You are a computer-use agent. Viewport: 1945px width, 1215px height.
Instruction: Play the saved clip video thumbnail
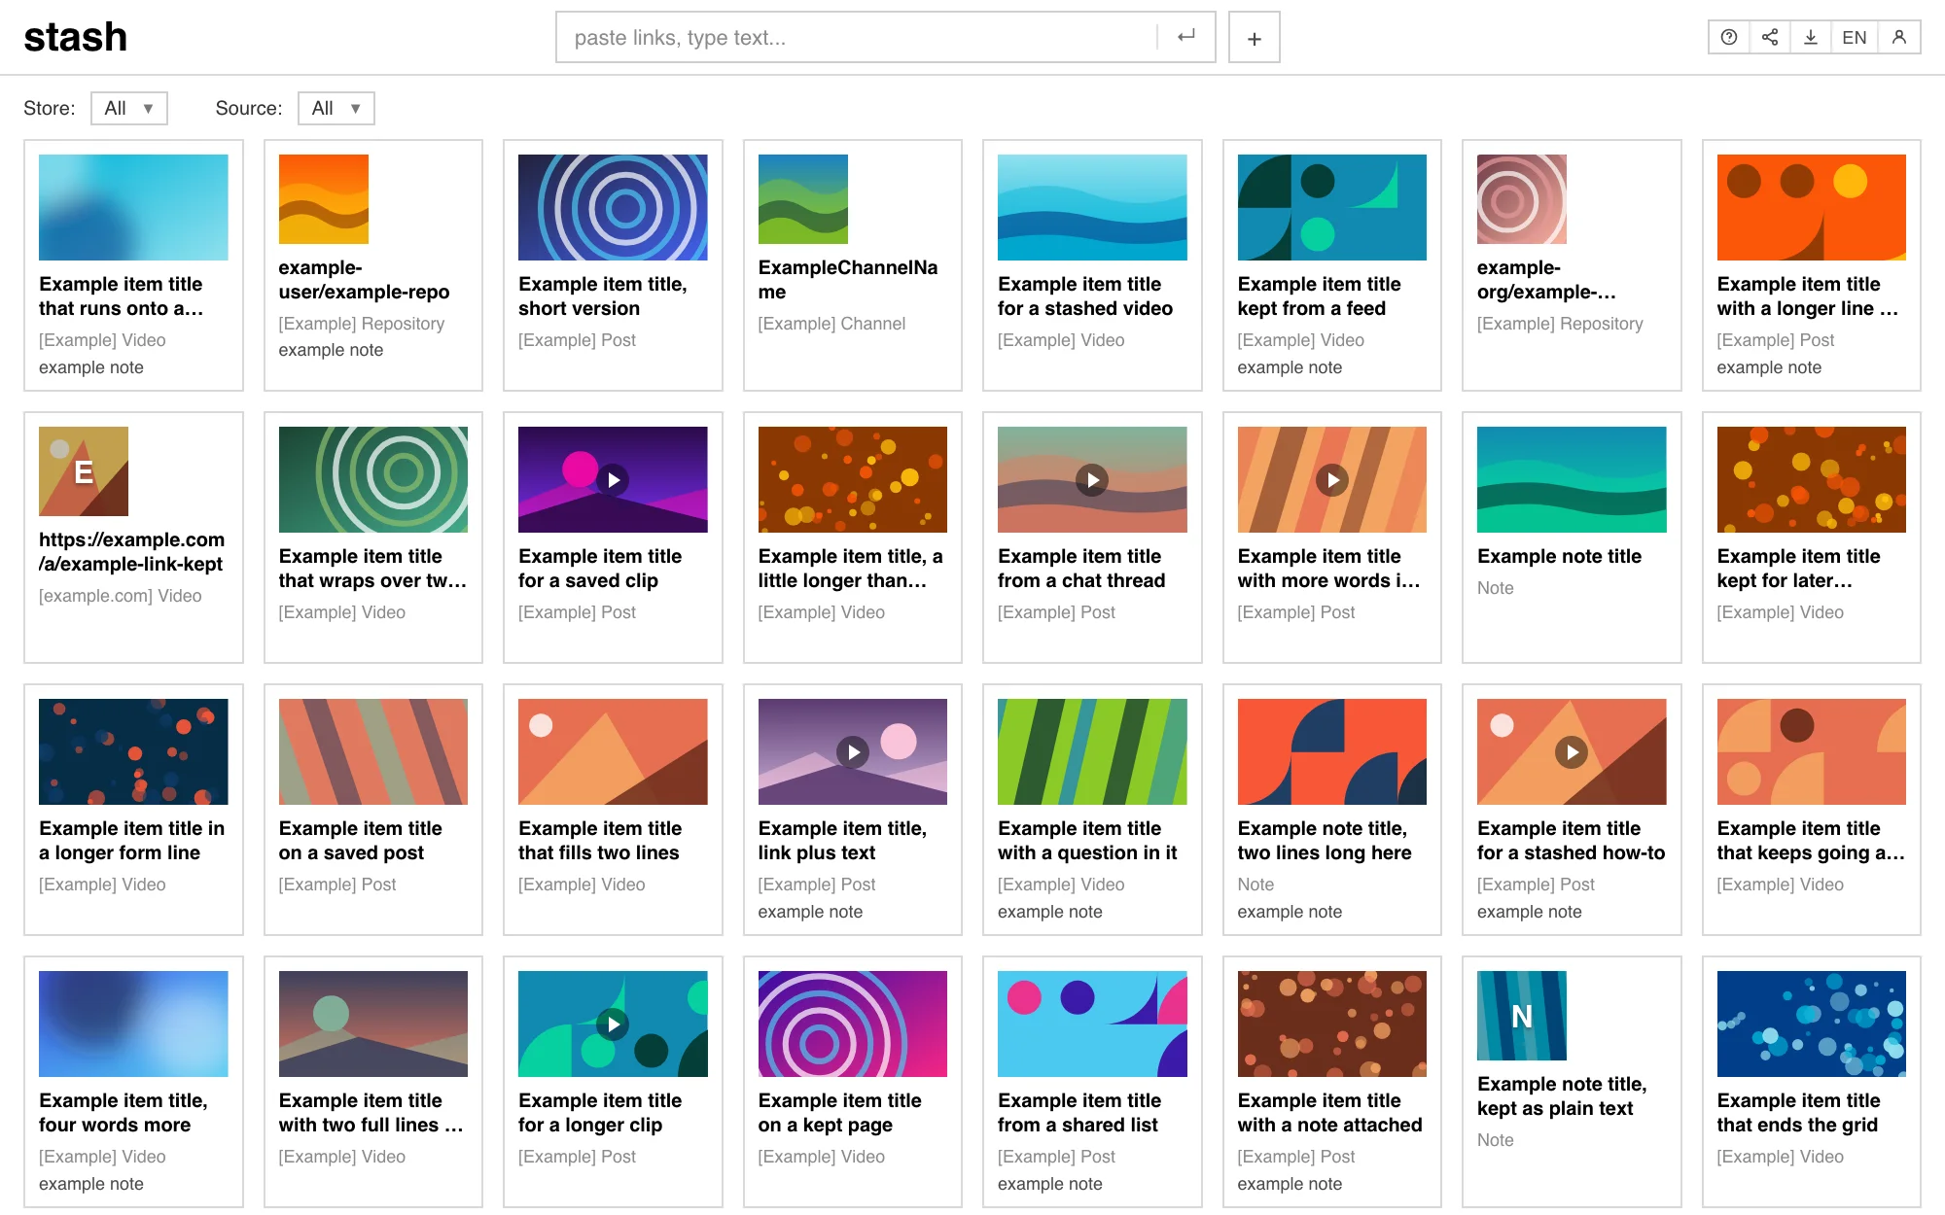(613, 479)
